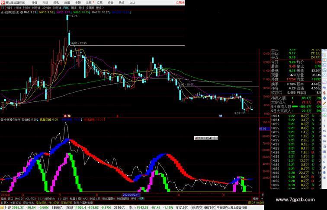327x210 pixels.
Task: Switch chart to 分时 view
Action: click(x=9, y=8)
